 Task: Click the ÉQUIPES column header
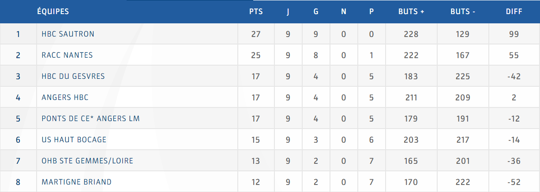[53, 12]
